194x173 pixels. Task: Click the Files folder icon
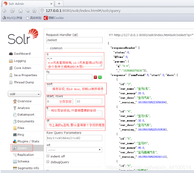coord(15,128)
